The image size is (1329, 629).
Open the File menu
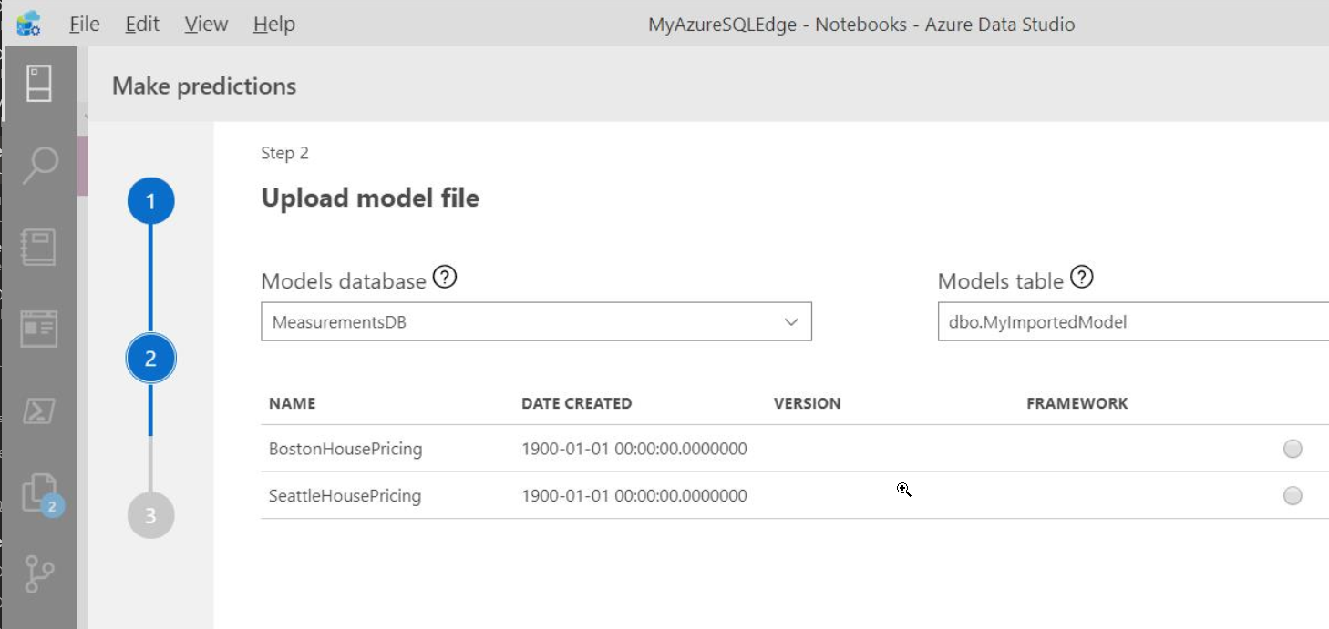click(85, 25)
